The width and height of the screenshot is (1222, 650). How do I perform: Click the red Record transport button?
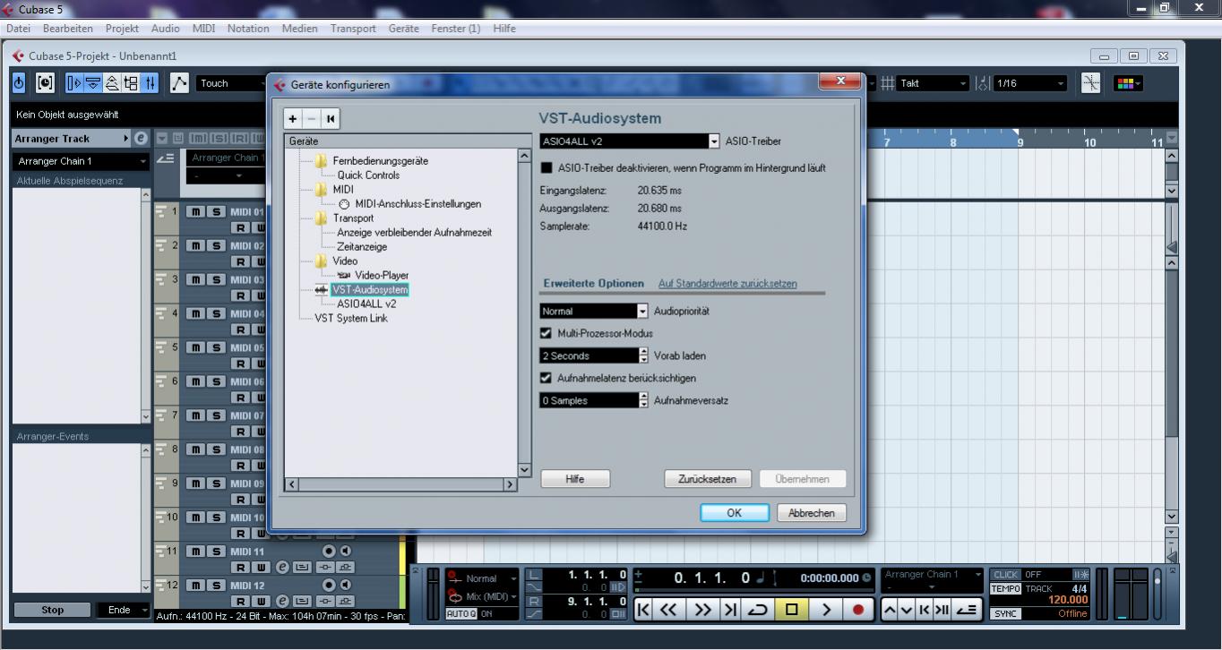[x=859, y=610]
